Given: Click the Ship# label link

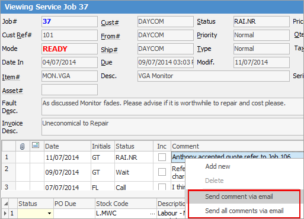Looking at the screenshot, I should [x=109, y=50].
